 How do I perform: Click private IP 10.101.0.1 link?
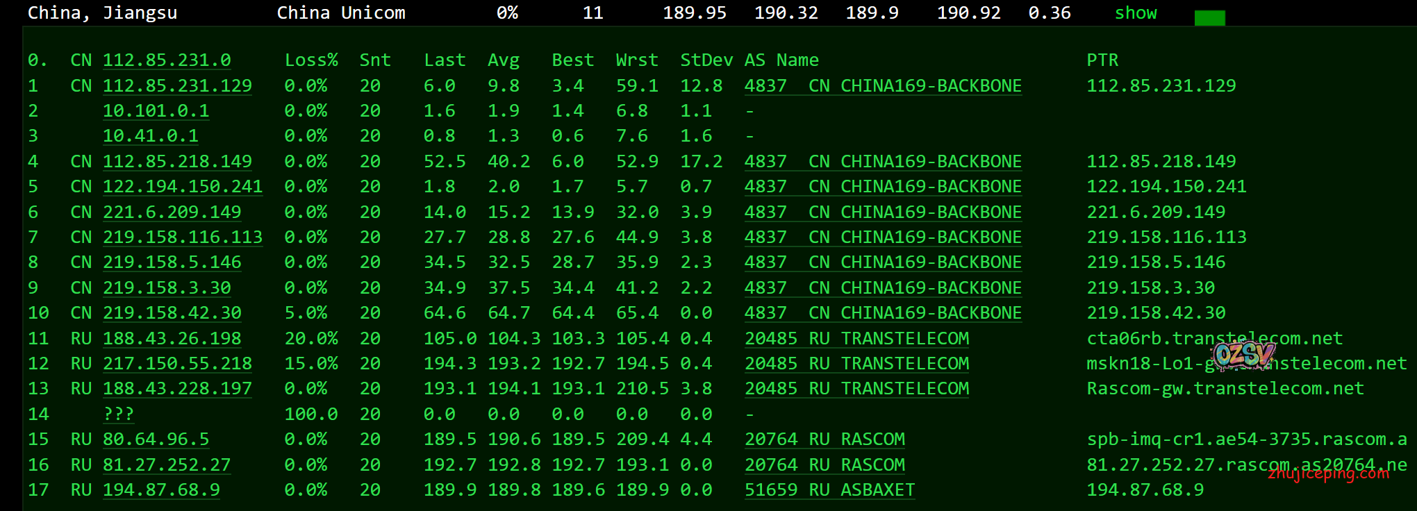click(156, 111)
